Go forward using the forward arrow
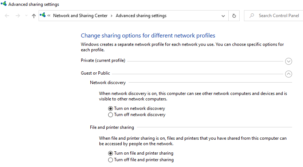Viewport: 303px width, 167px height. point(17,16)
